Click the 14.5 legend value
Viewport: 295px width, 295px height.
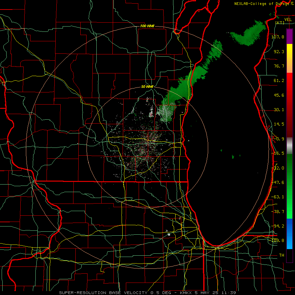coord(279,124)
